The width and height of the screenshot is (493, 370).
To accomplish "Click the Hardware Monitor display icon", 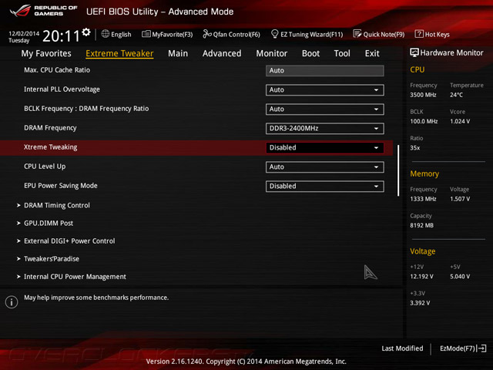I will coord(414,52).
